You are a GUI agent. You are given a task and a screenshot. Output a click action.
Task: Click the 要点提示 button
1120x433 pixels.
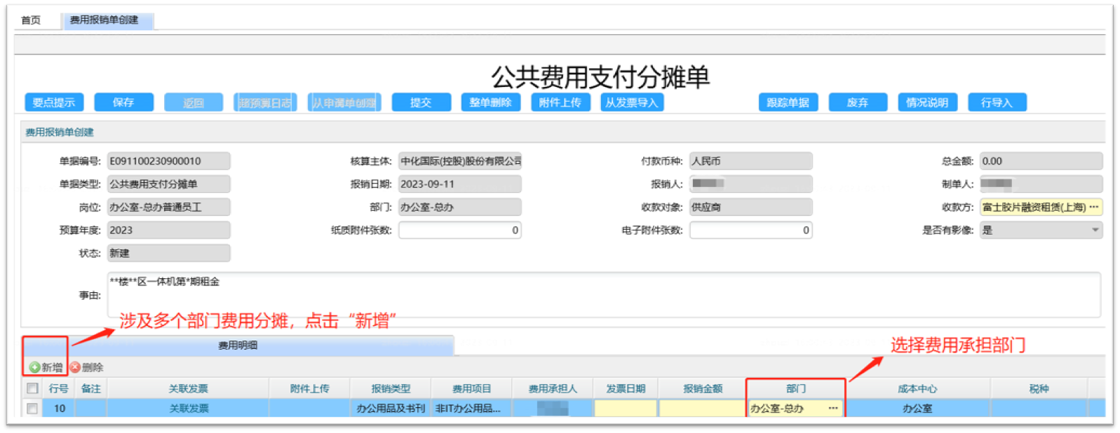tap(54, 102)
